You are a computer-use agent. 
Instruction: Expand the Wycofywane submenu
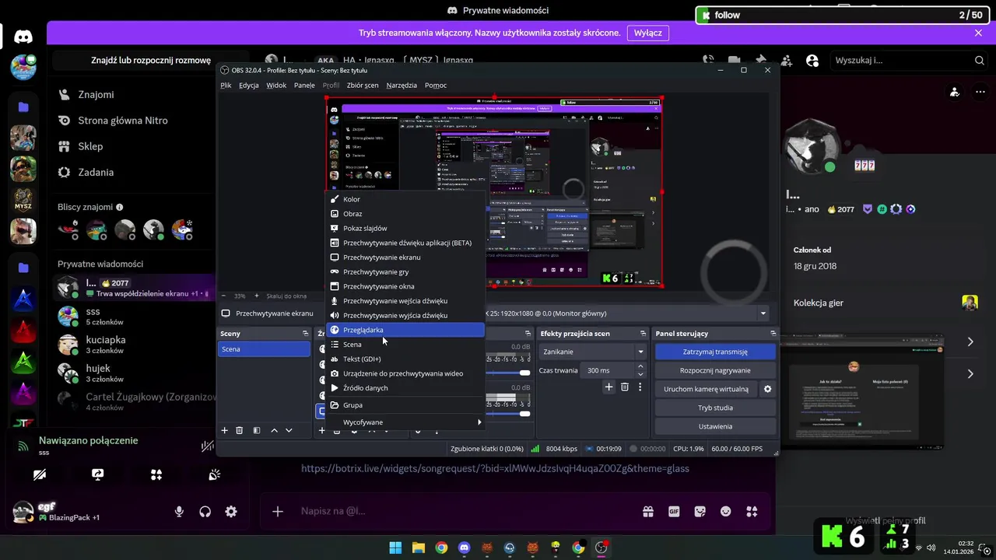tap(405, 422)
